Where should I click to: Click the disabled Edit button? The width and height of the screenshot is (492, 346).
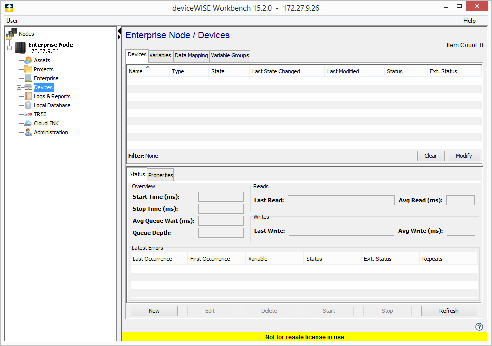[210, 311]
